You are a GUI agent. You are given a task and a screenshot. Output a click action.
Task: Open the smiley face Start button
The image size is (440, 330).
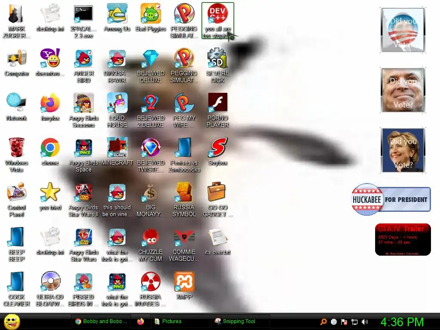[x=12, y=321]
